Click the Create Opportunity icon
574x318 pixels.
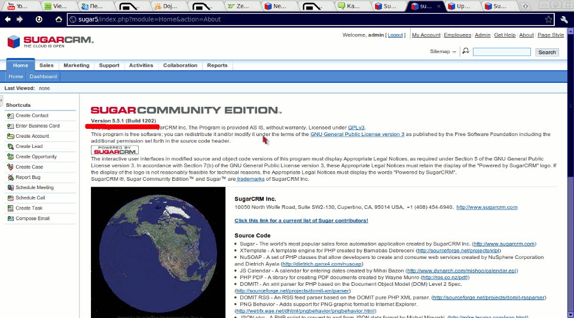(11, 157)
